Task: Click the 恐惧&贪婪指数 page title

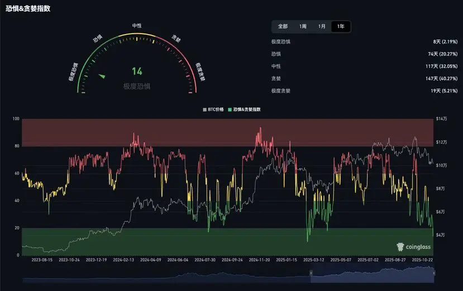Action: click(28, 8)
